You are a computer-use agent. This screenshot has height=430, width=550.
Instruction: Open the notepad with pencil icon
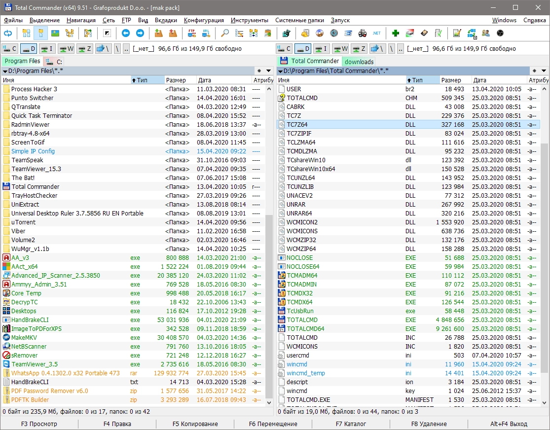point(457,34)
